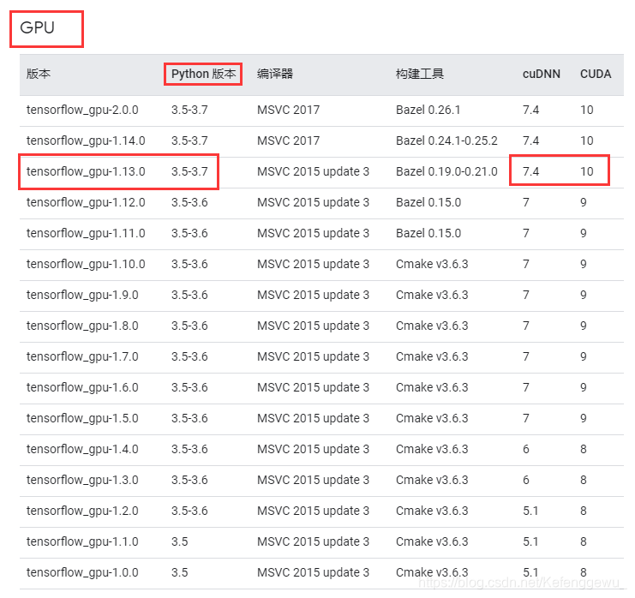The width and height of the screenshot is (635, 598).
Task: Click the tensorflow_gpu-1.13.0 cell
Action: pos(86,171)
